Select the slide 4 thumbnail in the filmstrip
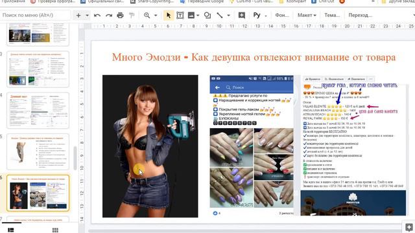Image resolution: width=415 pixels, height=233 pixels. (x=38, y=111)
